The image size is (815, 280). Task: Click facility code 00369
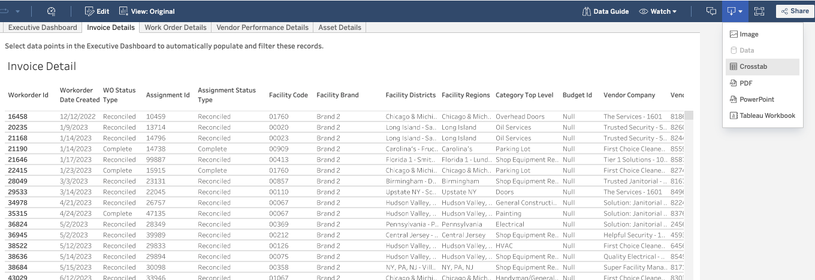tap(279, 224)
